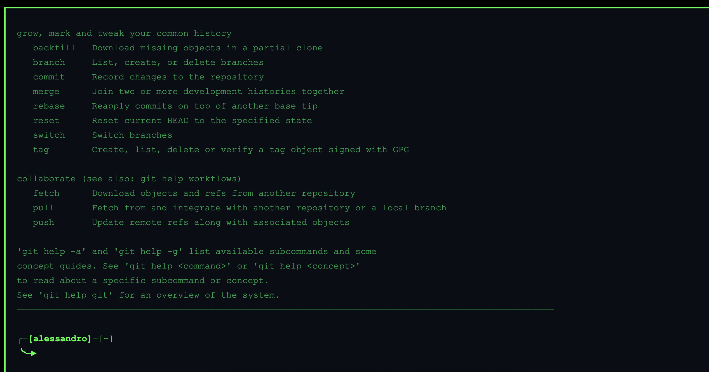
Task: Select the pull command name
Action: click(x=43, y=208)
